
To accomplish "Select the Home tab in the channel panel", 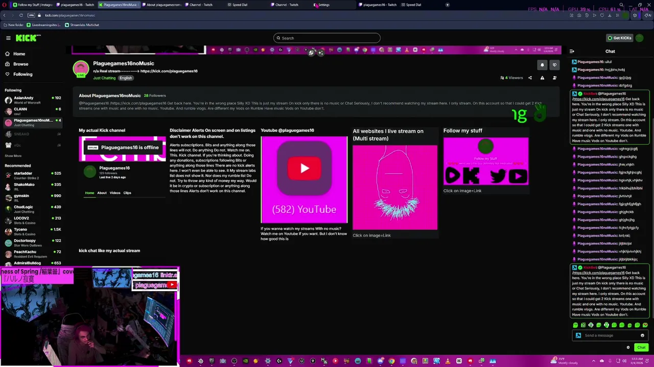I will [x=89, y=193].
